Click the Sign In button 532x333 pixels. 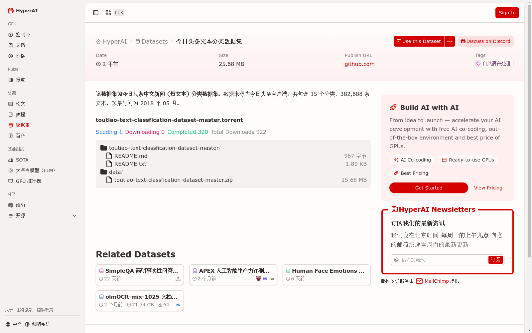pyautogui.click(x=507, y=13)
